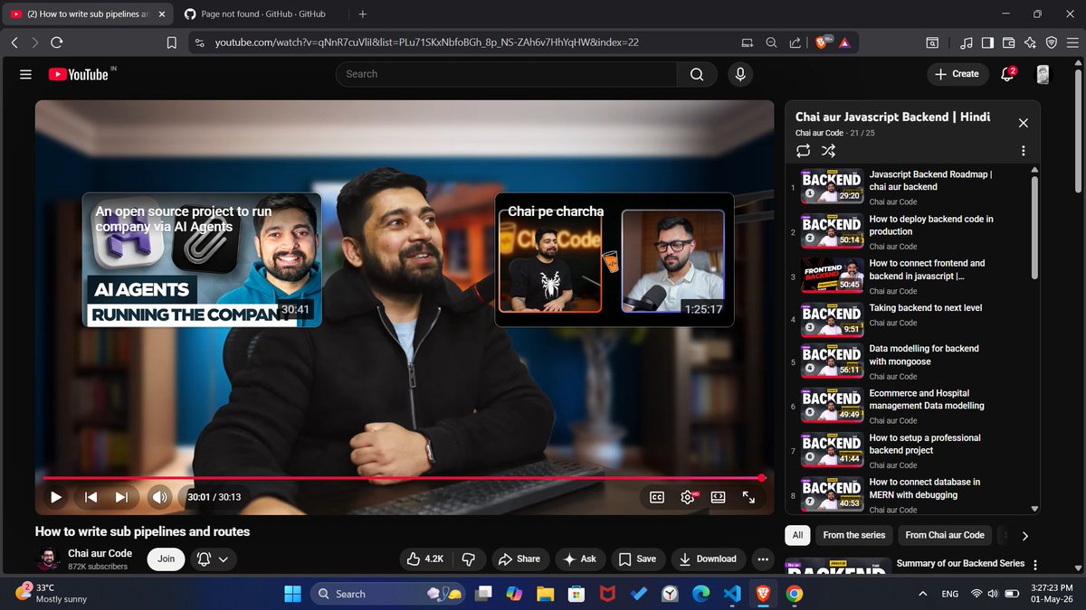Start voice search with the microphone

click(740, 74)
